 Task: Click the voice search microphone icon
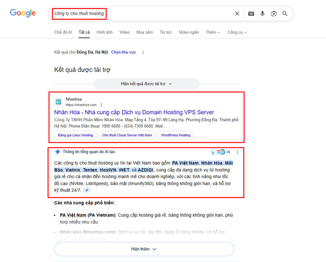click(x=262, y=13)
